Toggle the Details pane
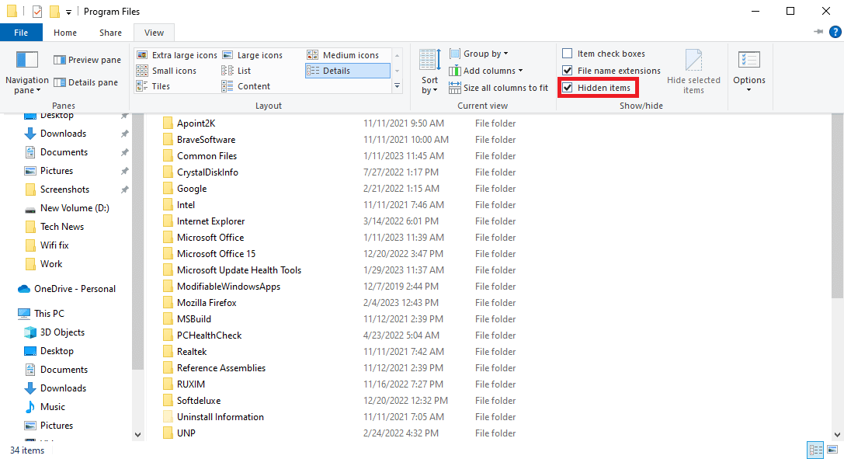Viewport: 844px width, 459px height. [85, 82]
